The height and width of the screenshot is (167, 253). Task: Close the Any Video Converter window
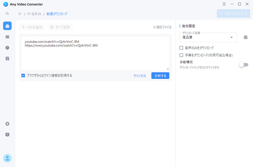[247, 4]
